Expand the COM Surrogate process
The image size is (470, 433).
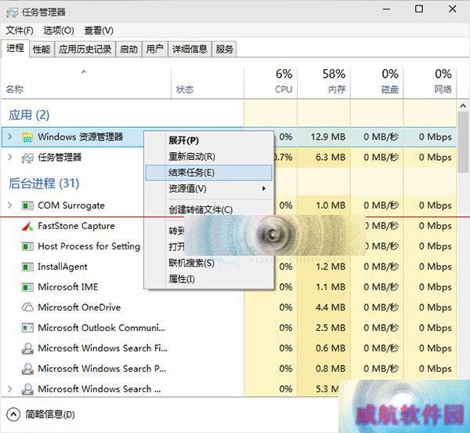tap(10, 206)
